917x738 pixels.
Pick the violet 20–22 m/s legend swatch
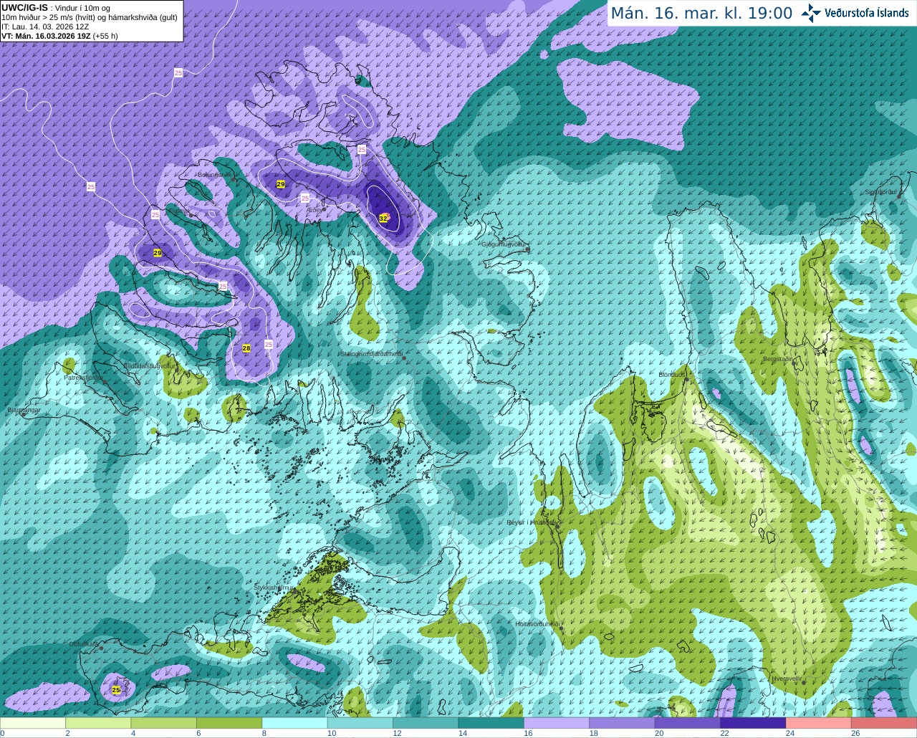click(x=688, y=723)
